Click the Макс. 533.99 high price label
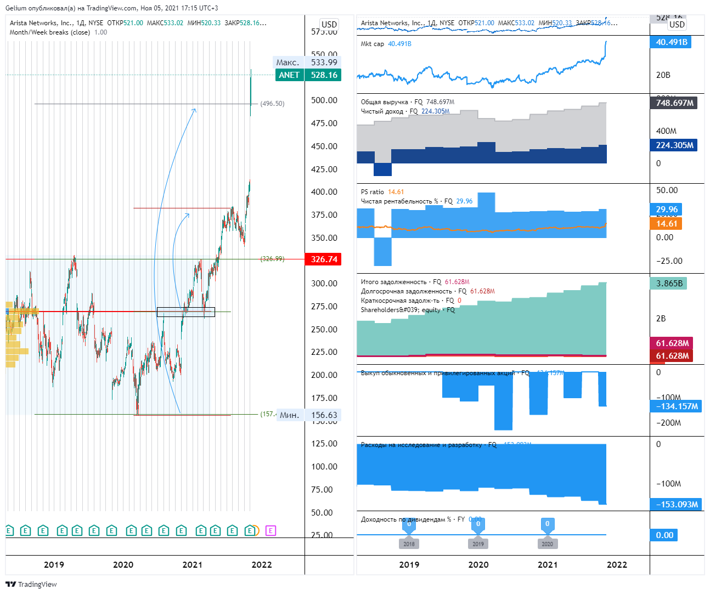This screenshot has height=594, width=710. [x=307, y=63]
